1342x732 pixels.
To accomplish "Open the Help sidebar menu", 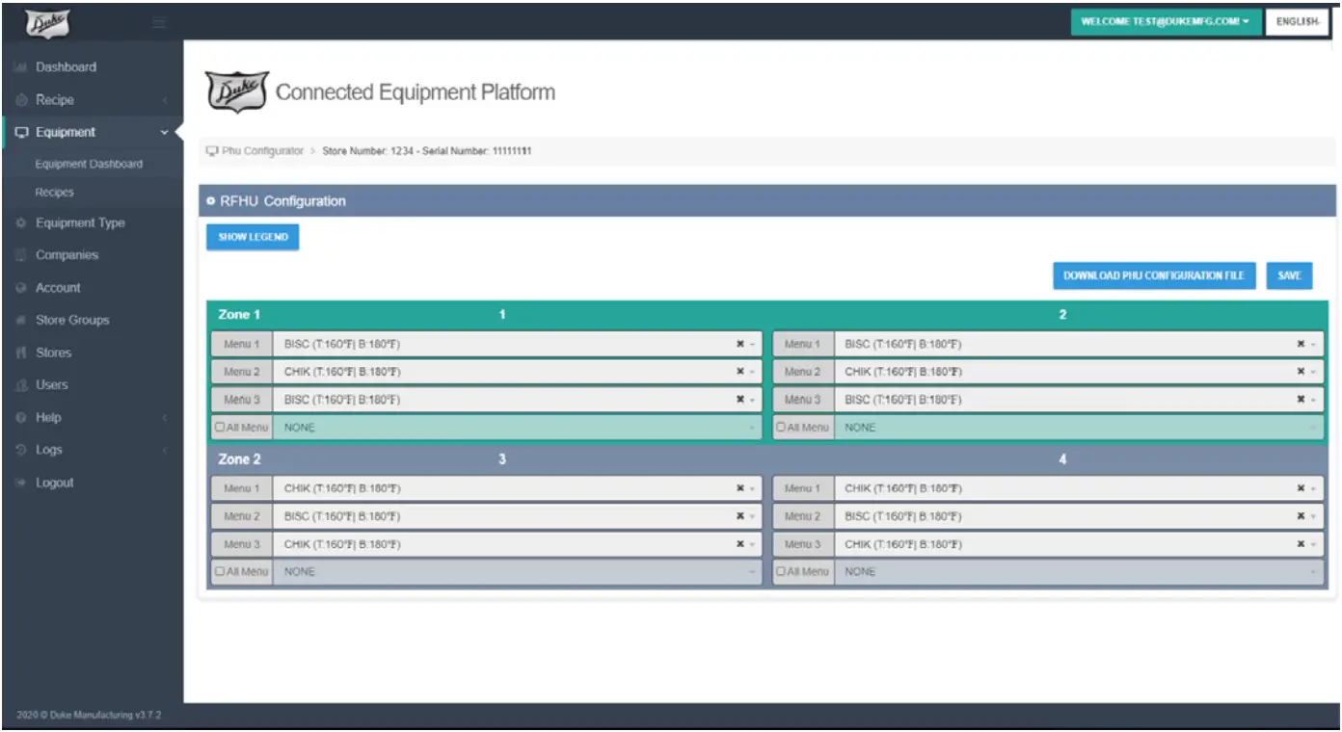I will (92, 418).
